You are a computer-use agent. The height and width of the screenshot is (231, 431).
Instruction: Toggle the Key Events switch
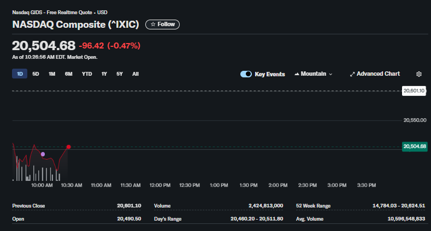click(x=246, y=74)
